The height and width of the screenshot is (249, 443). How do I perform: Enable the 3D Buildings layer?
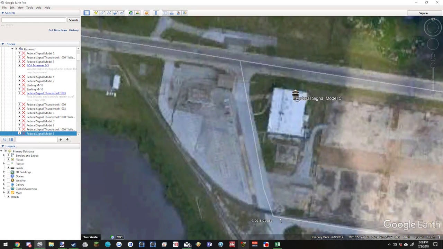point(8,172)
